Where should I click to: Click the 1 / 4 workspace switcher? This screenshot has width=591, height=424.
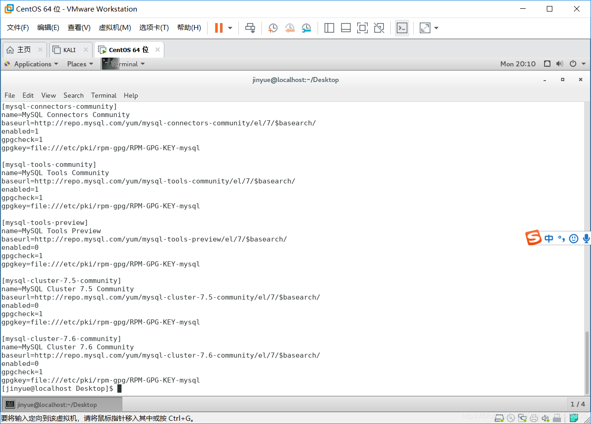coord(578,404)
